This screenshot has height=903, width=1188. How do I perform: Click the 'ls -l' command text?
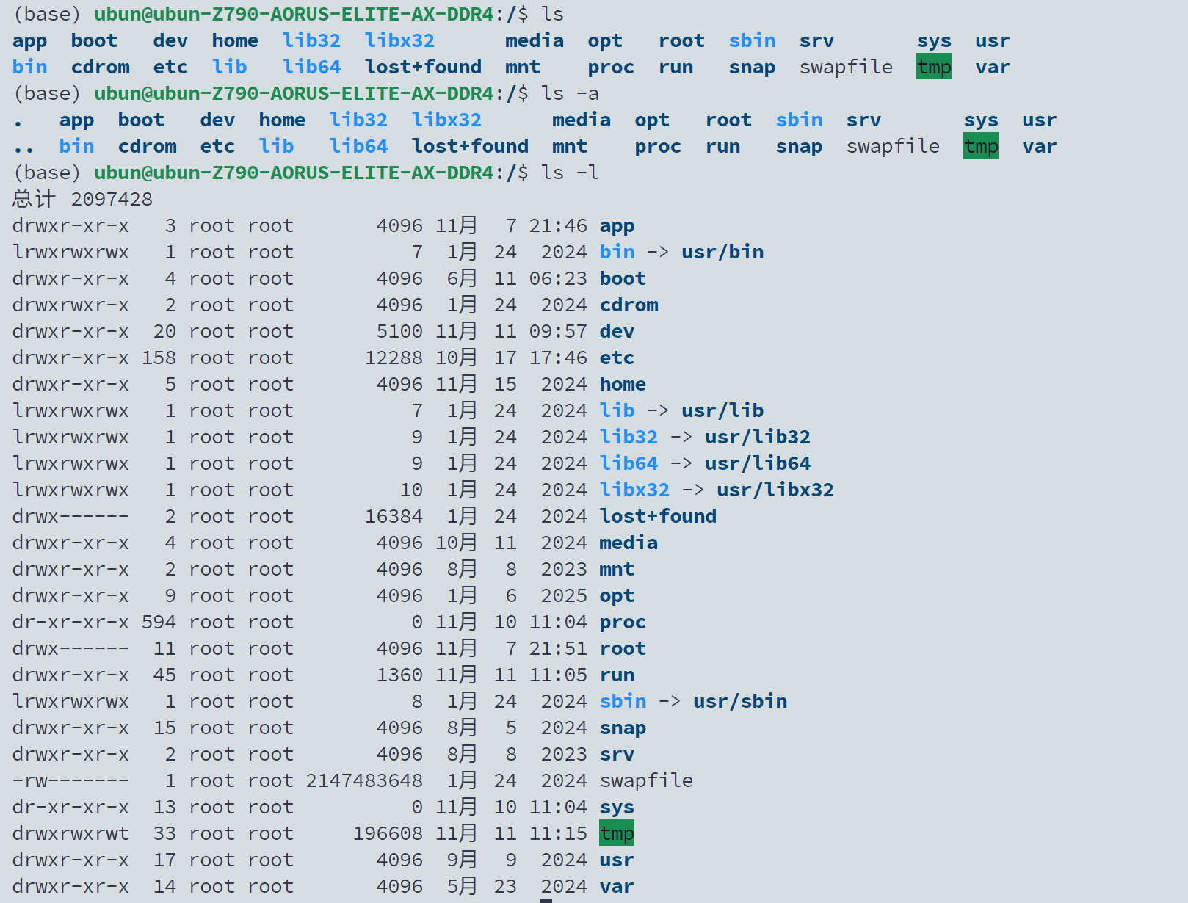pos(570,173)
